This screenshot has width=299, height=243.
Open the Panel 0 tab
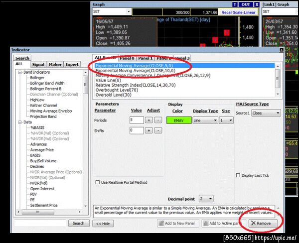(127, 58)
